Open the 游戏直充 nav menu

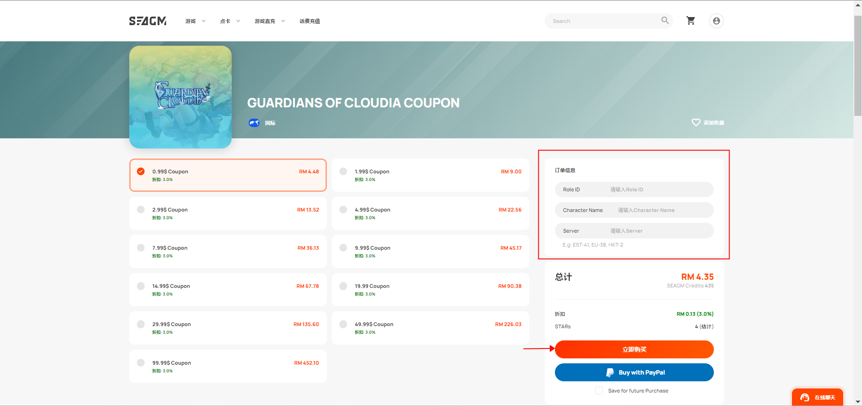point(265,21)
